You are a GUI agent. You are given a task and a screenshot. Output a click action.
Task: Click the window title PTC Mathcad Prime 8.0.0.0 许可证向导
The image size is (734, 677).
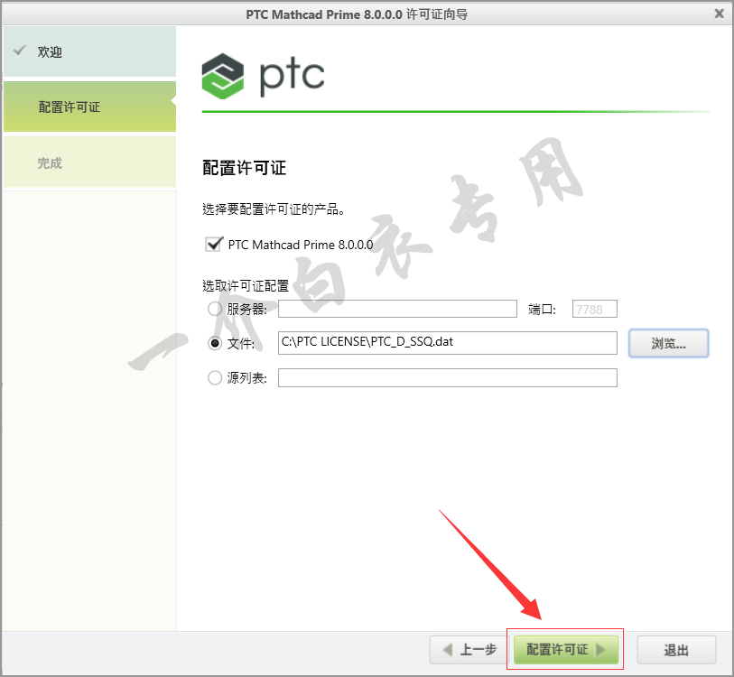(x=357, y=14)
